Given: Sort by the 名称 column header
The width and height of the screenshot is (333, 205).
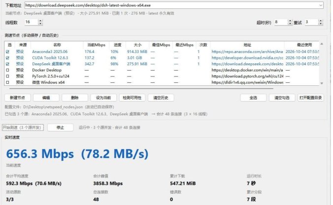Looking at the screenshot, I should [x=57, y=45].
